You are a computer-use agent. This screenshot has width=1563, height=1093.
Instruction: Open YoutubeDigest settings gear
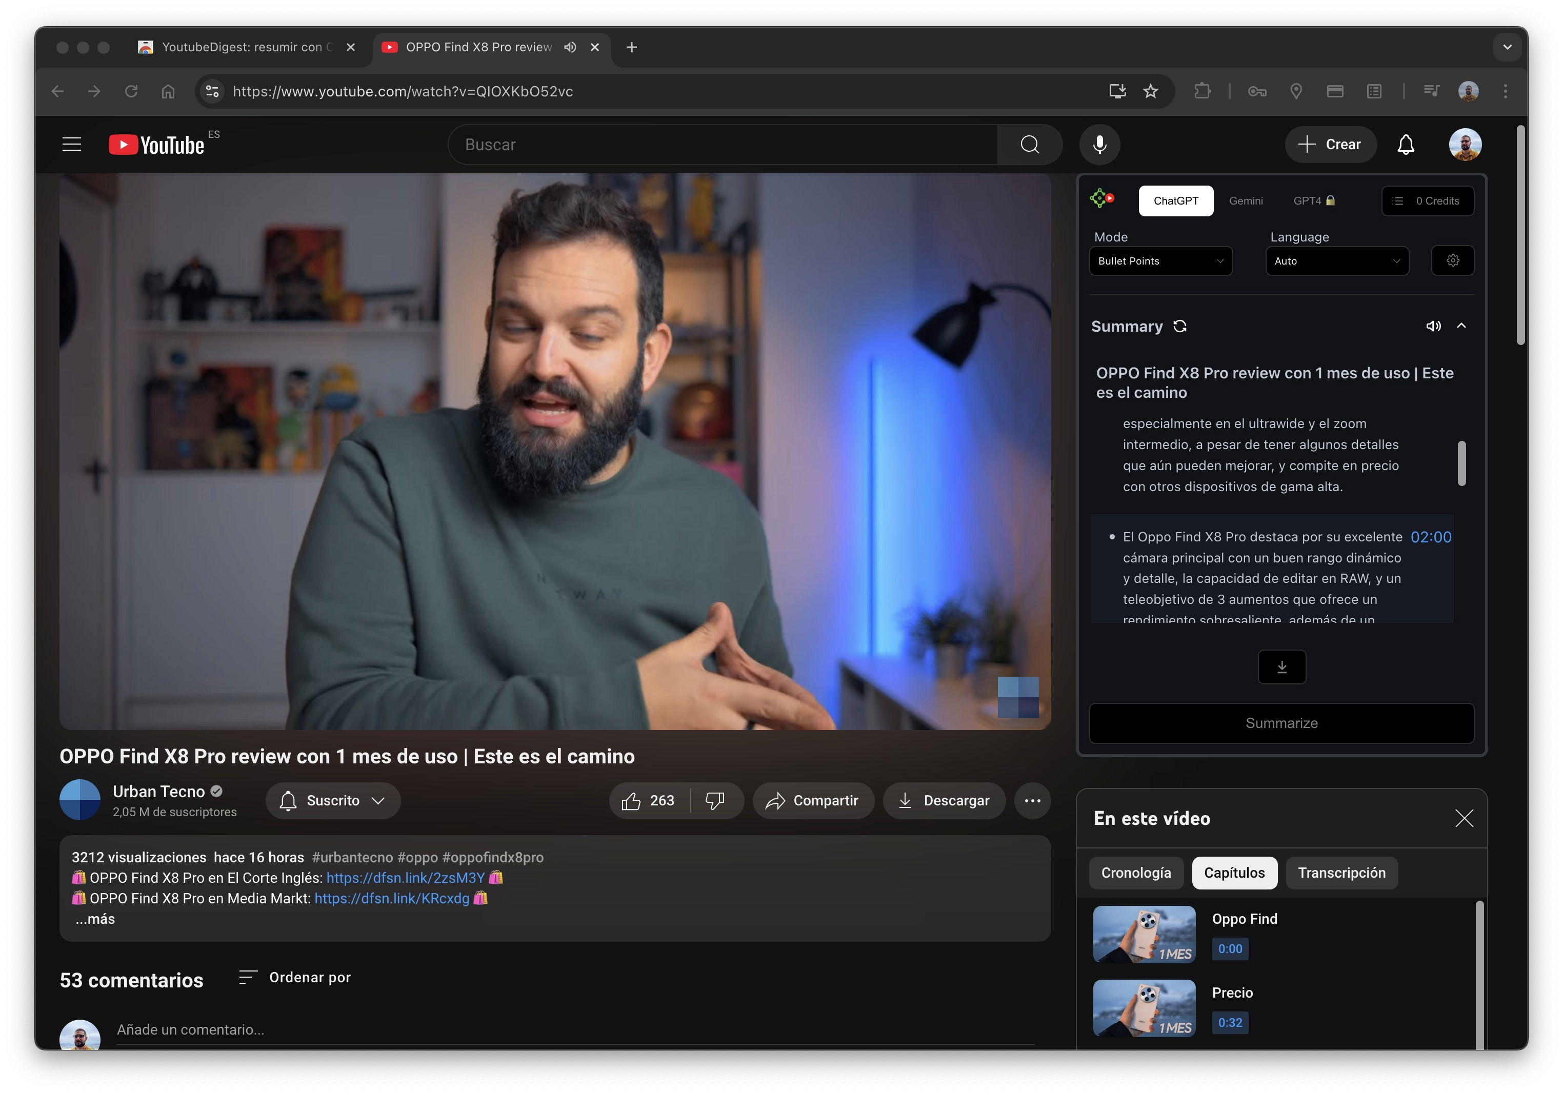pos(1453,260)
